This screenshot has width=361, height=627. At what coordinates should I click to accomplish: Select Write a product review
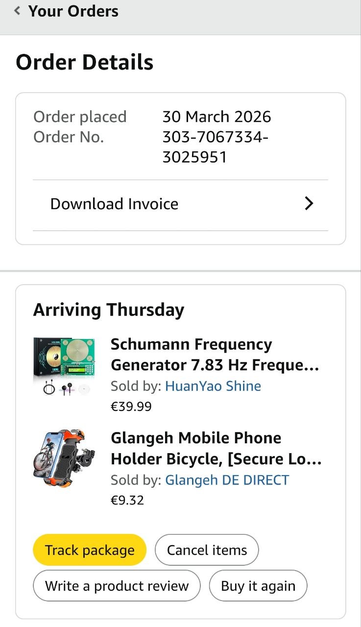pyautogui.click(x=117, y=586)
